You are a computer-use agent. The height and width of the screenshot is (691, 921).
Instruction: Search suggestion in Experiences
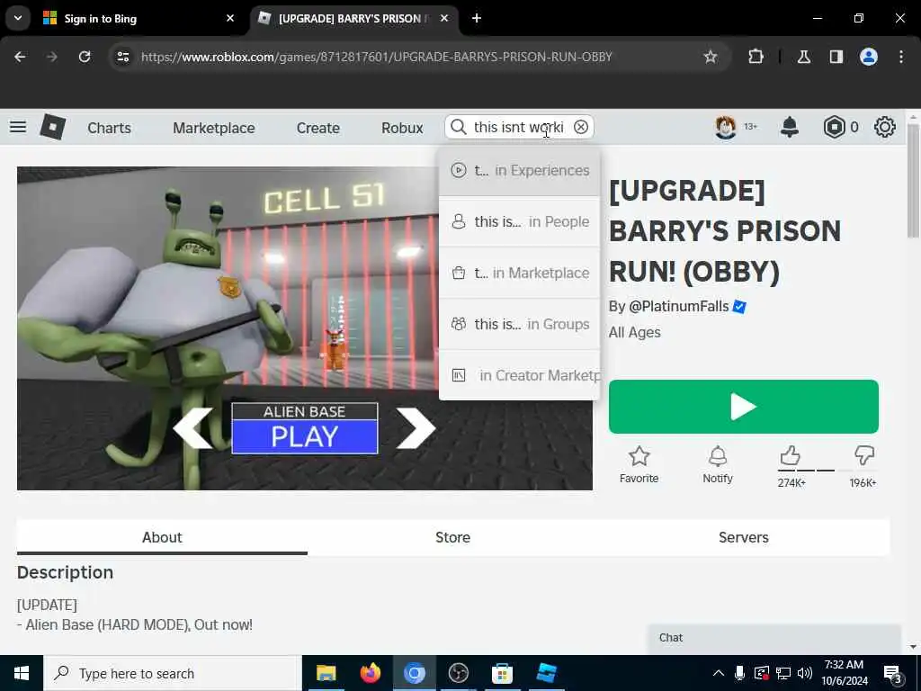tap(520, 170)
